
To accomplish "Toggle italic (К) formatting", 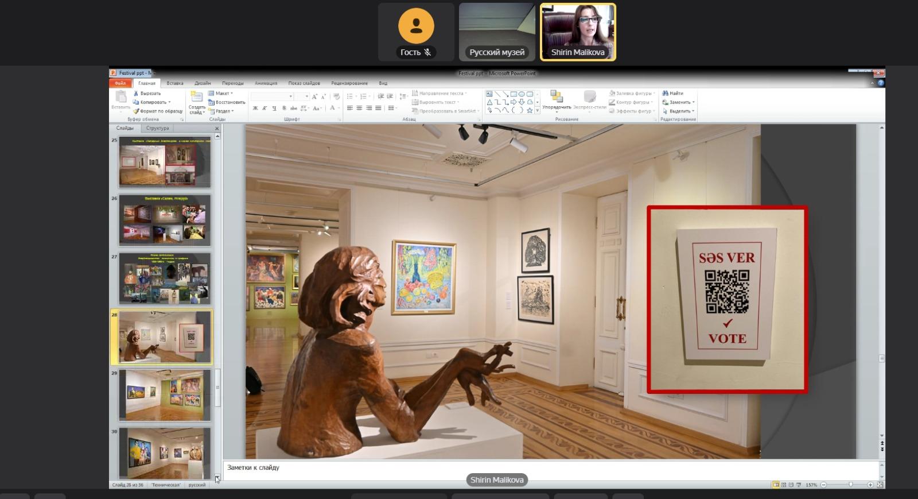I will 264,108.
